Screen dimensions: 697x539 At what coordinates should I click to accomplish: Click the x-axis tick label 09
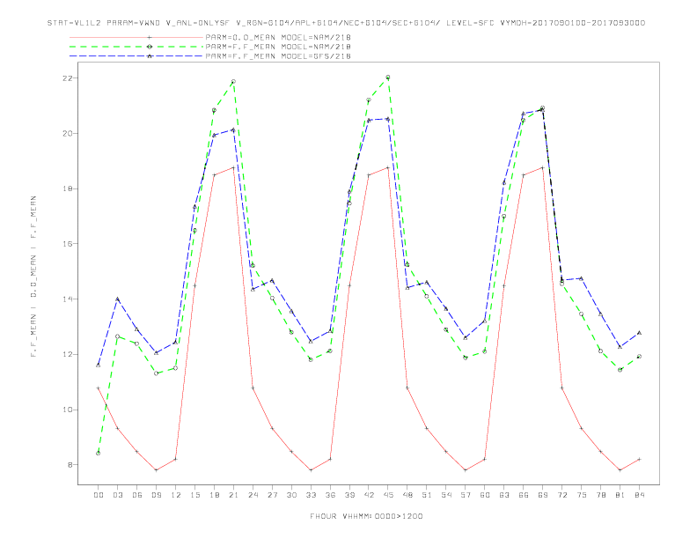coord(156,495)
